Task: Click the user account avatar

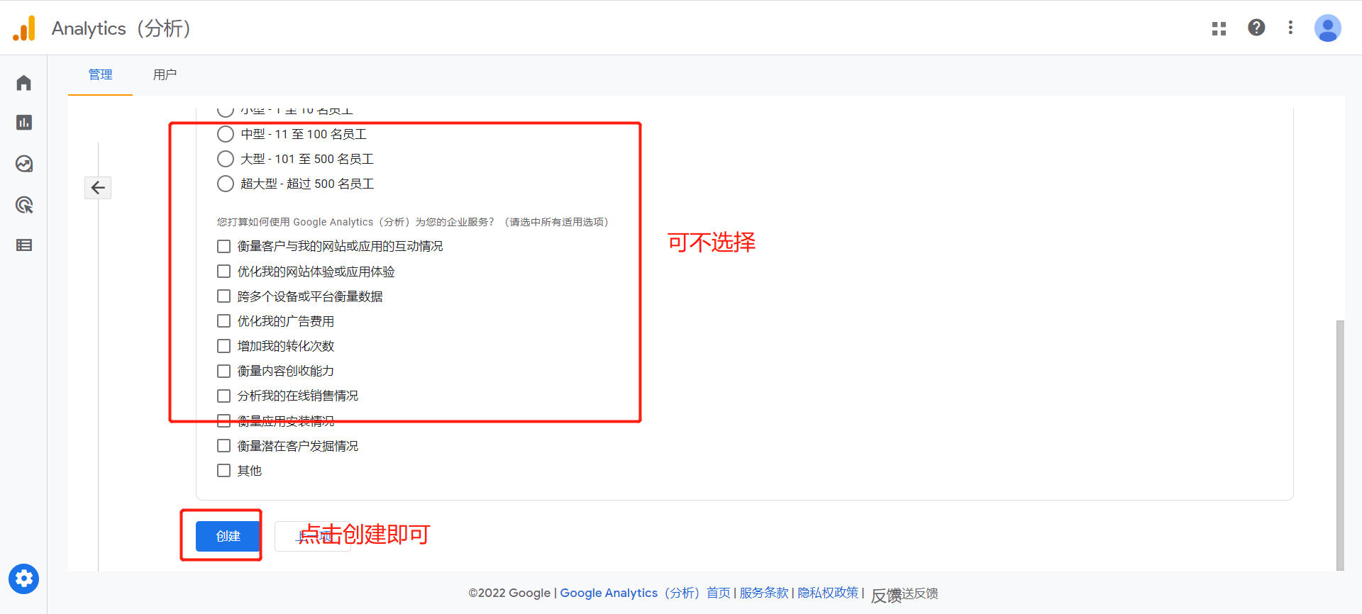Action: click(x=1327, y=28)
